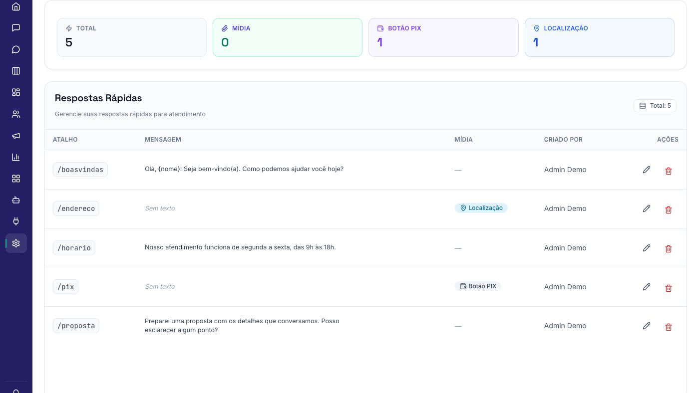Select the /boasvindas shortcut tag
Viewport: 699px width, 393px height.
point(80,170)
